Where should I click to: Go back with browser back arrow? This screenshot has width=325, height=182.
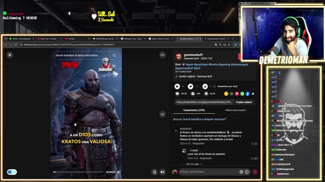coord(6,45)
